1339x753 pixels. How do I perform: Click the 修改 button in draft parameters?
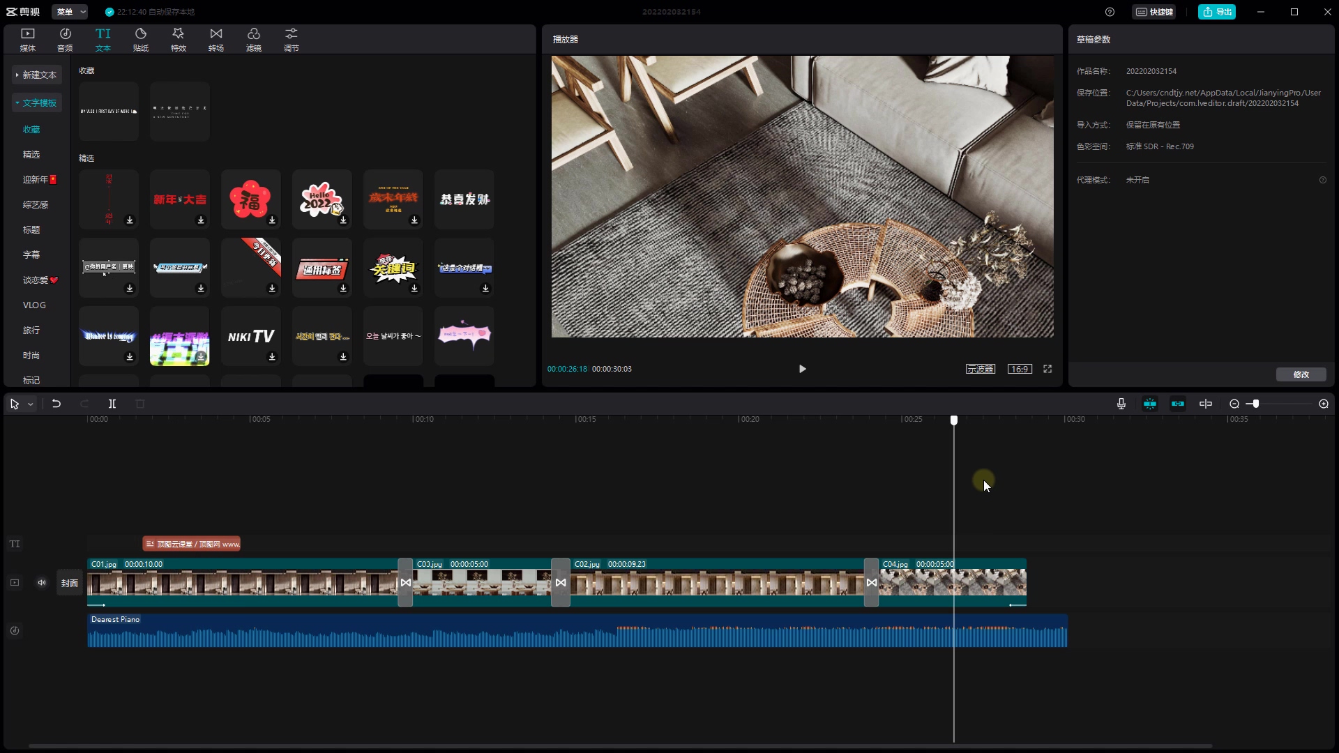[1301, 374]
